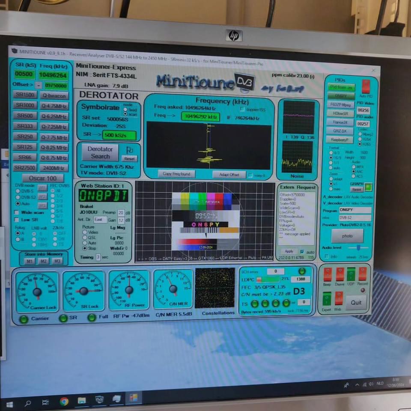Click the Q-4.75MHz frequency preset
Viewport: 411px width, 411px height.
(54, 106)
